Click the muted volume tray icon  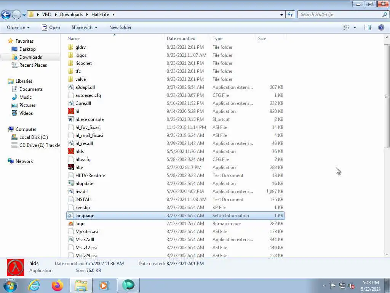click(352, 286)
